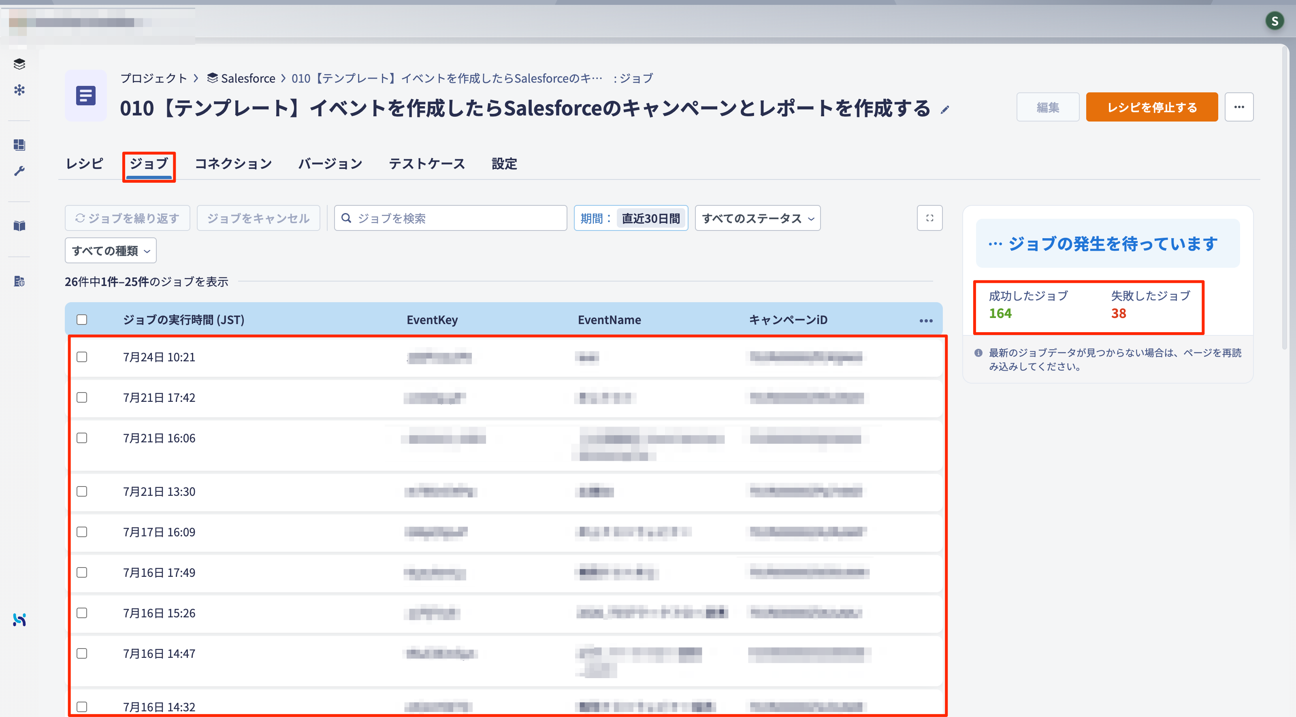Open the すべての種類 dropdown
Image resolution: width=1296 pixels, height=717 pixels.
click(x=111, y=250)
